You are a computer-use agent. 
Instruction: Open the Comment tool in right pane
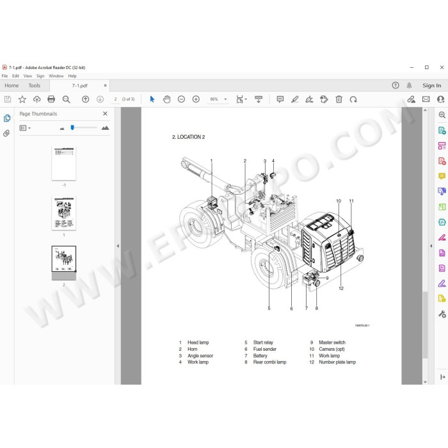click(442, 176)
